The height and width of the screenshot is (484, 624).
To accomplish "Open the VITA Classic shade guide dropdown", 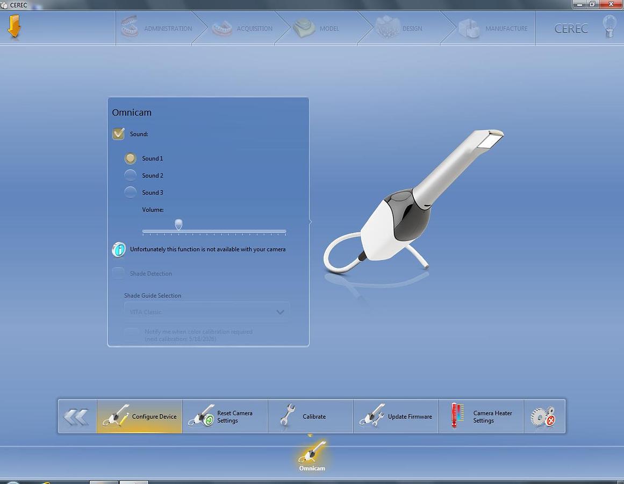I will [207, 312].
